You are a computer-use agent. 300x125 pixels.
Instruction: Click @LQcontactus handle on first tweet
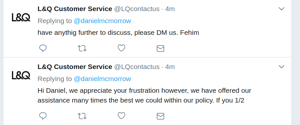(137, 9)
